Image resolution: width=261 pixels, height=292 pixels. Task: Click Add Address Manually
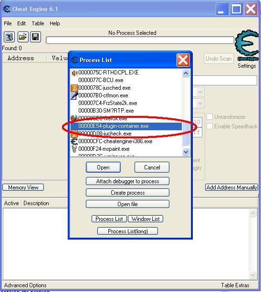(231, 188)
